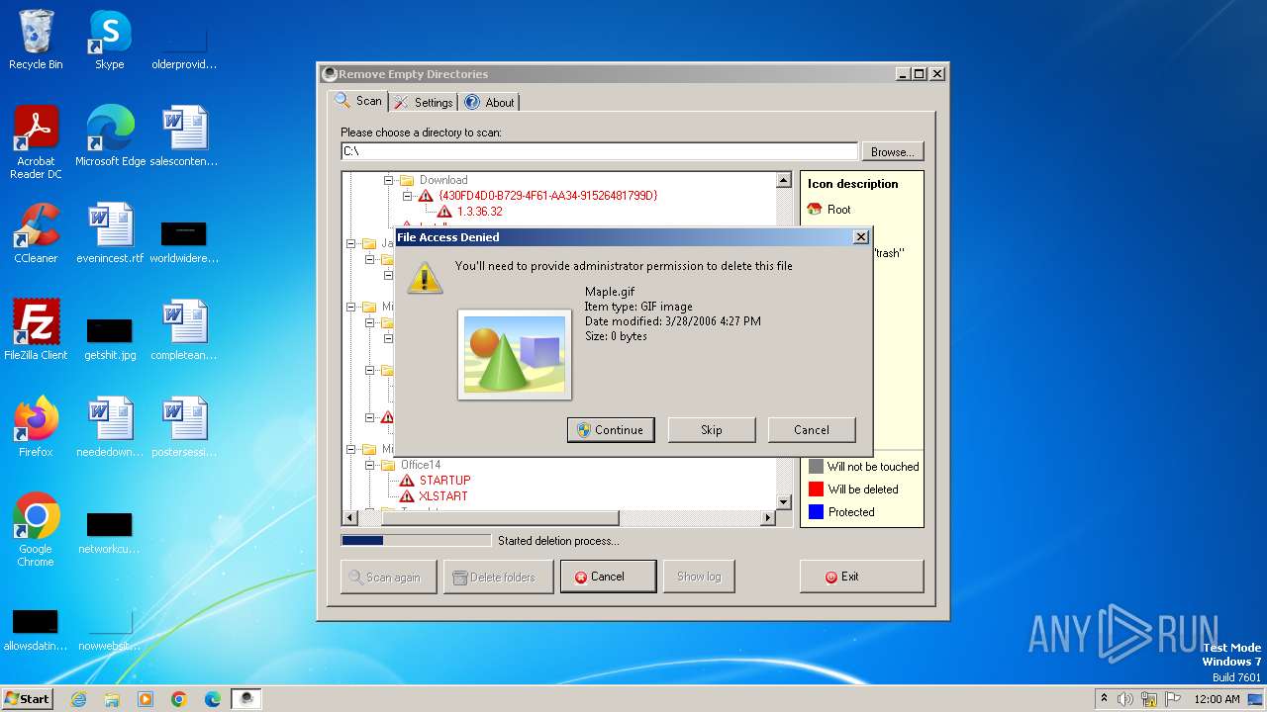Click the gray 'Will not be touched' swatch
Image resolution: width=1267 pixels, height=712 pixels.
[816, 467]
